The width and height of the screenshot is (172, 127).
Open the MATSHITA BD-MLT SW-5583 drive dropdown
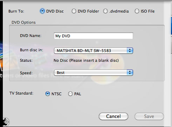click(x=94, y=51)
